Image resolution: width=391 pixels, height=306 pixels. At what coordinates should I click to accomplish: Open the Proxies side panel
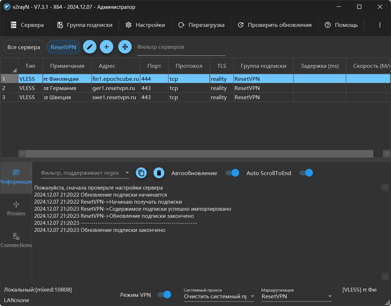[16, 209]
